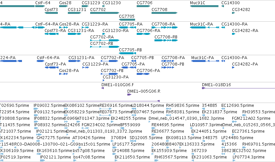This screenshot has height=162, width=275.
Task: Select protein CG7702-PB
Action: (110, 74)
